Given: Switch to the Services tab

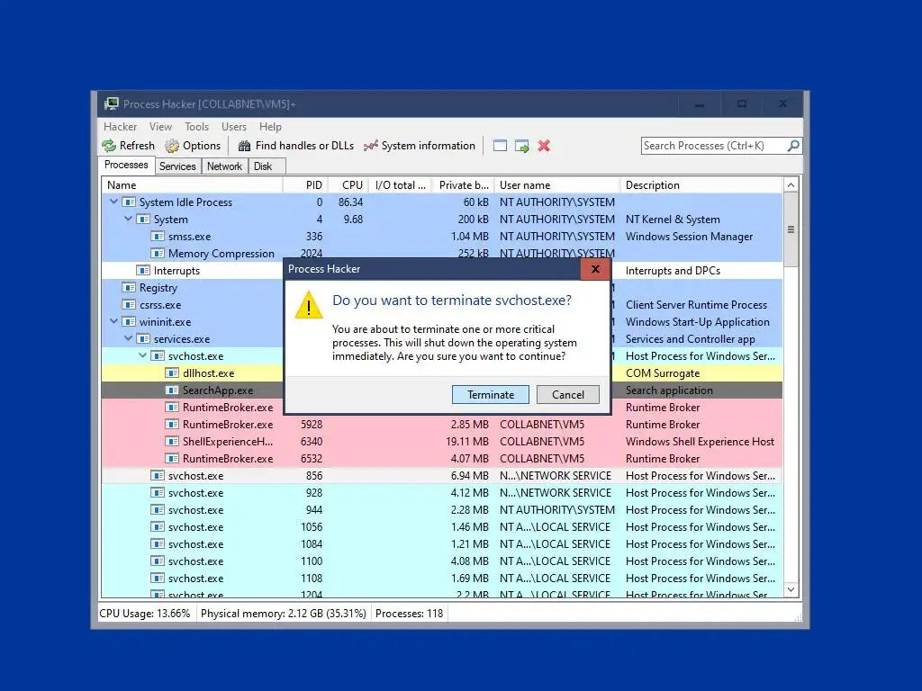Looking at the screenshot, I should [177, 166].
